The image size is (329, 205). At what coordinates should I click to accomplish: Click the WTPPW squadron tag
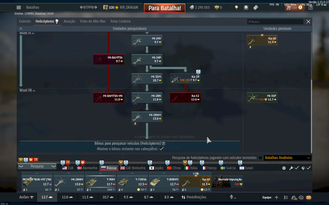[x=88, y=7]
